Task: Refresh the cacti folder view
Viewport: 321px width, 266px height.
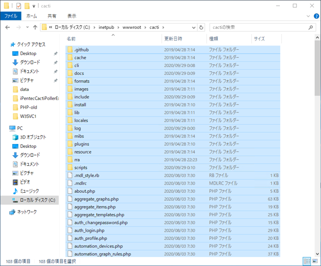Action: pos(201,27)
